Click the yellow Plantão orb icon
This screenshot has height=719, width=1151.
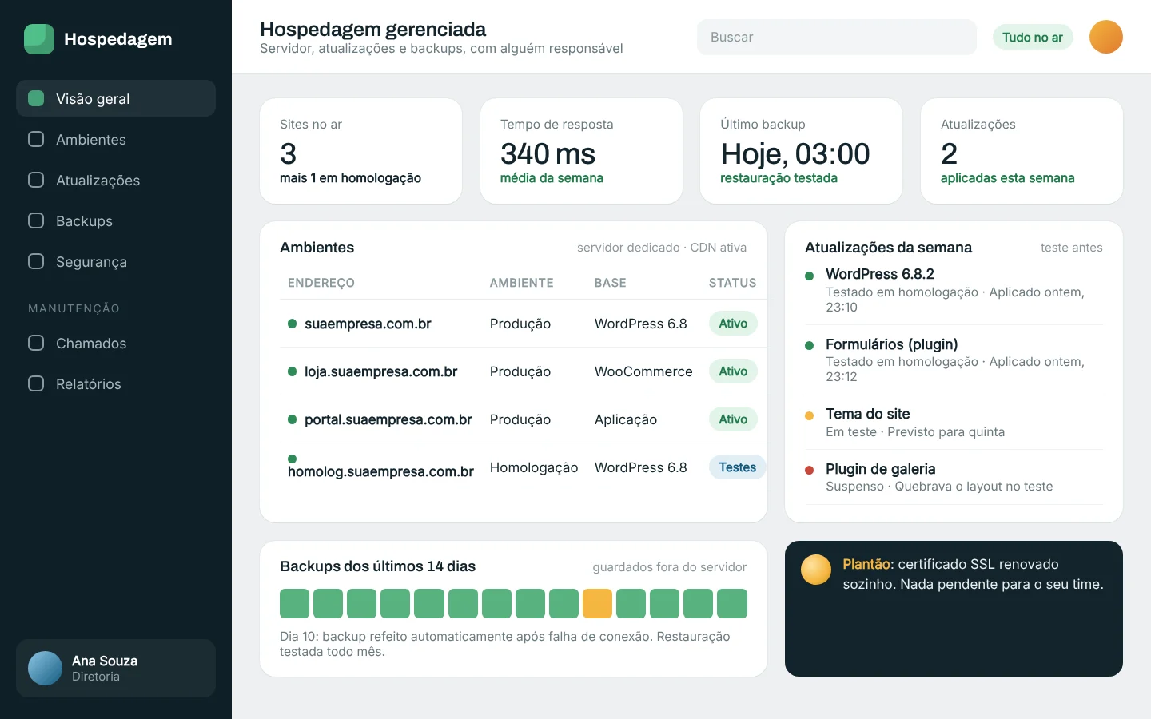pos(816,570)
